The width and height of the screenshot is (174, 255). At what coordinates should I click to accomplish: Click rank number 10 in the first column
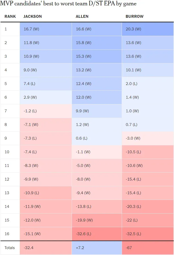(x=7, y=152)
